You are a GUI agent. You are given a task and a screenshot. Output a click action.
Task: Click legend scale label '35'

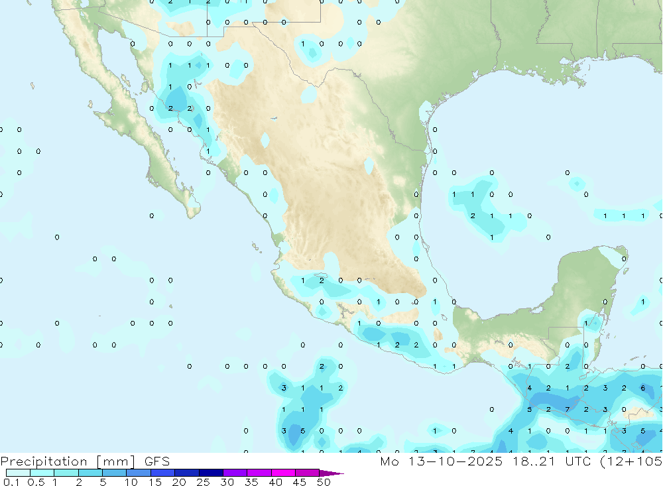pyautogui.click(x=251, y=482)
